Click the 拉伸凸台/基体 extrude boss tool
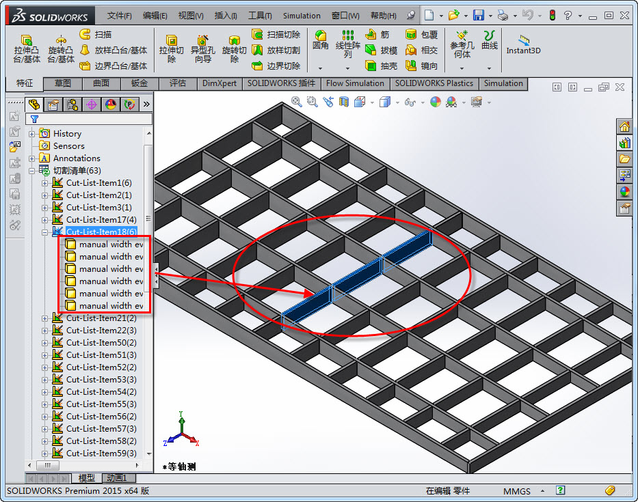 [27, 48]
